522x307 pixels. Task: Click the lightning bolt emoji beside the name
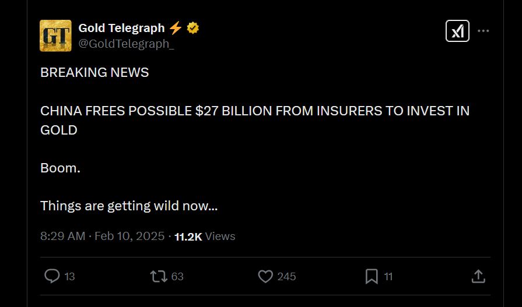click(x=176, y=28)
